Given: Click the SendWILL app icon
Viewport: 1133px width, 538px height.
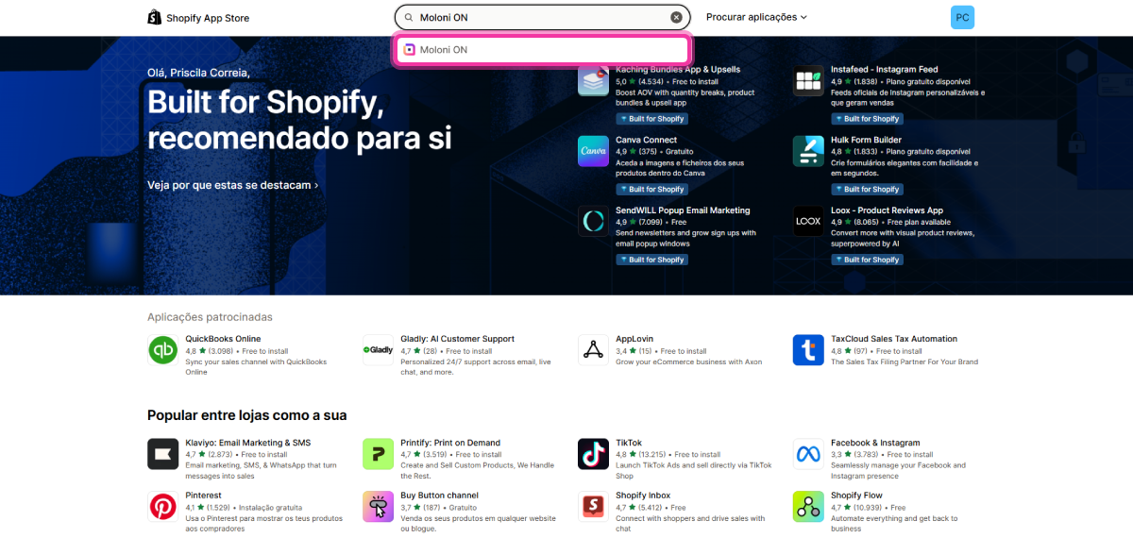Looking at the screenshot, I should [x=593, y=222].
